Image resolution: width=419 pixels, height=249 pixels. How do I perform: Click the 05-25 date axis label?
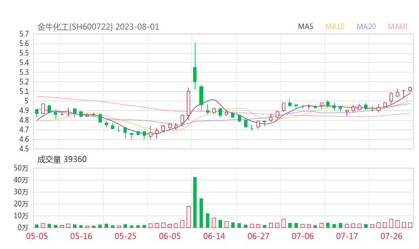point(125,236)
